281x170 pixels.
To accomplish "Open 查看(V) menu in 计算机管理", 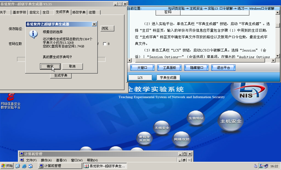I will click(61, 160).
